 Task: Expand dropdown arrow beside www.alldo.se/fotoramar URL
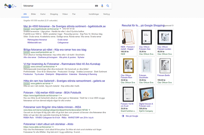(53, 127)
